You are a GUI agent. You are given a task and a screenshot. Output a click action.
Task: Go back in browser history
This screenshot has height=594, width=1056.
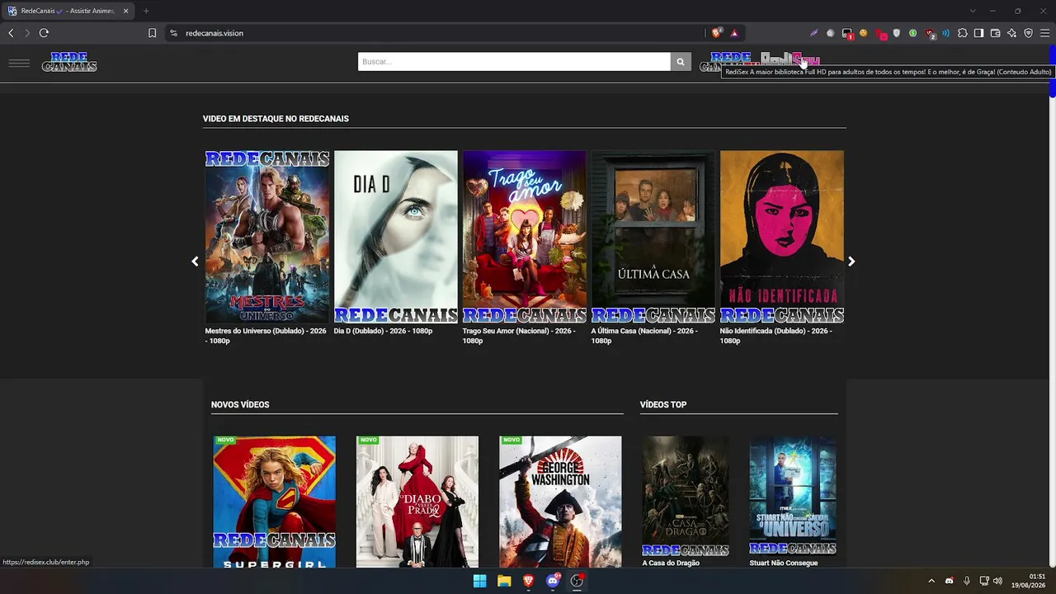pos(11,33)
